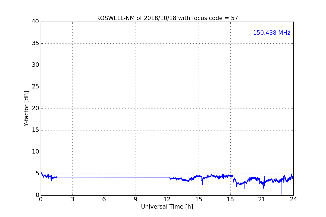Screen dimensions: 326x217
Task: Click the y-axis tick label 25
Action: click(x=35, y=87)
